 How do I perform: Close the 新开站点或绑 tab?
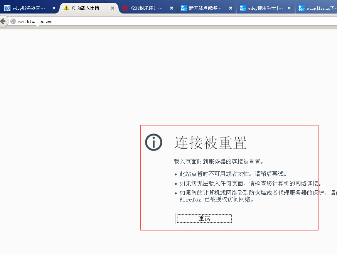[x=230, y=8]
